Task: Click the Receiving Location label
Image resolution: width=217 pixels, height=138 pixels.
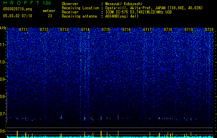Action: point(80,8)
